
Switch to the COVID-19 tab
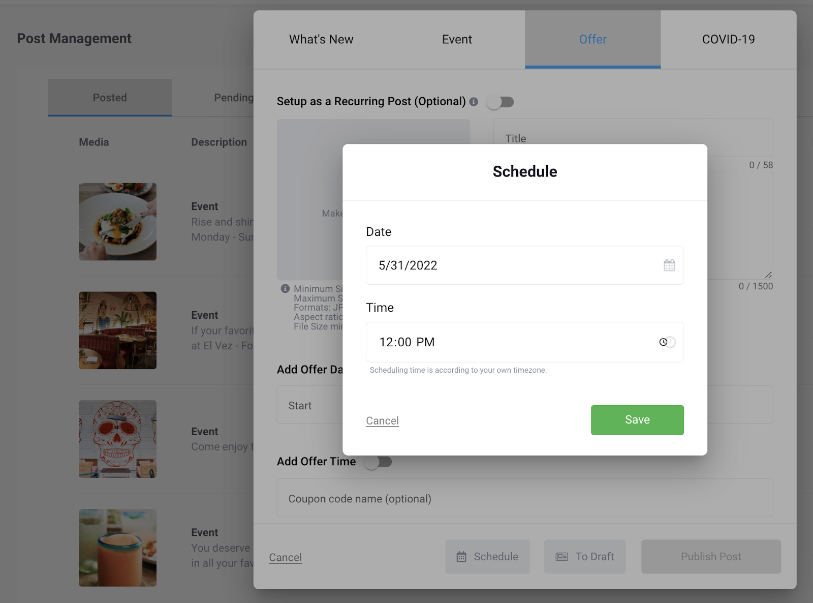coord(728,40)
